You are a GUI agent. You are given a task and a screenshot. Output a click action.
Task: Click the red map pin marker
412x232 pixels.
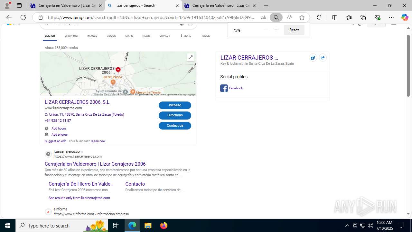[x=118, y=70]
